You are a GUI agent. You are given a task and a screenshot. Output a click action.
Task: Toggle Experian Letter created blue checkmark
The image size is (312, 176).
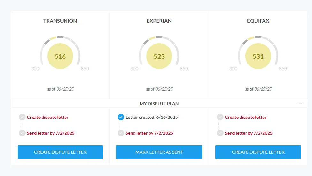pyautogui.click(x=121, y=117)
